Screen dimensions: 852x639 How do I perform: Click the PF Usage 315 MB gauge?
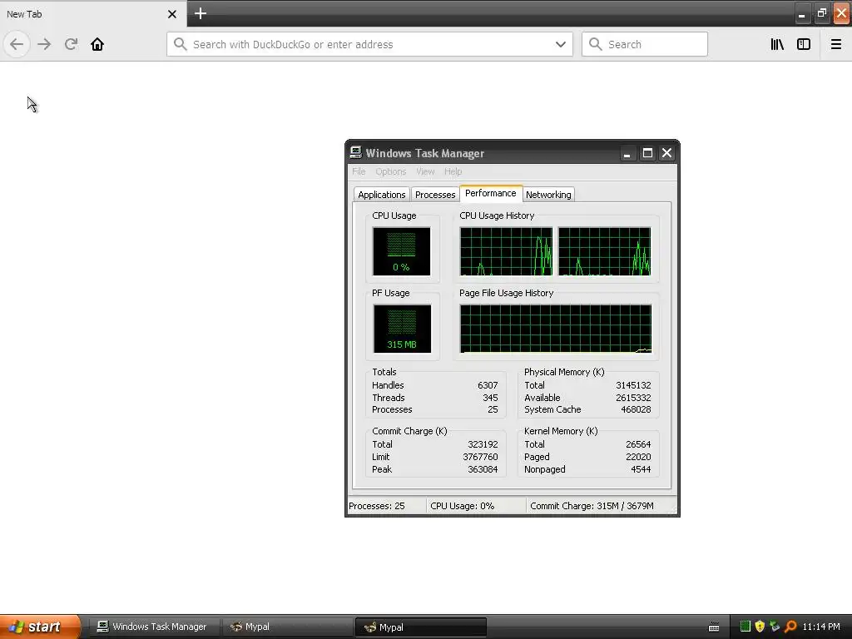(402, 329)
